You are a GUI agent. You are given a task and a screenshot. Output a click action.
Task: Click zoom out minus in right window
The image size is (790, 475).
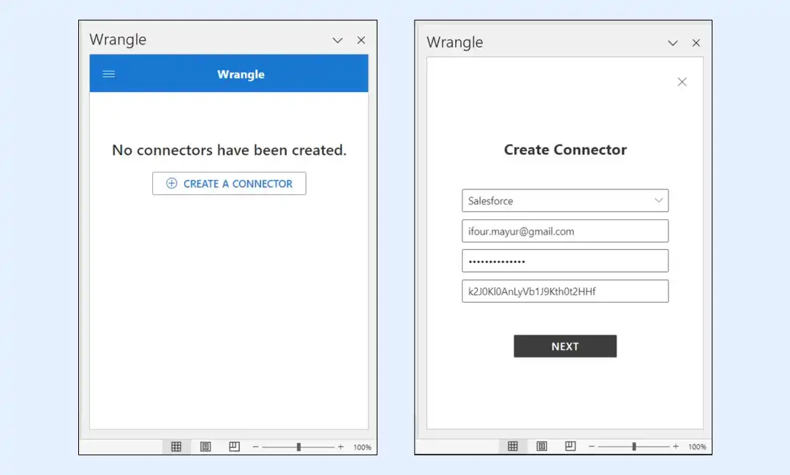tap(592, 446)
